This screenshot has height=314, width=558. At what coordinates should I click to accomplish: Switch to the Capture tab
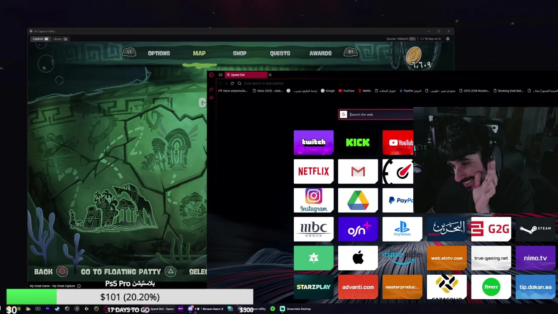(x=41, y=39)
